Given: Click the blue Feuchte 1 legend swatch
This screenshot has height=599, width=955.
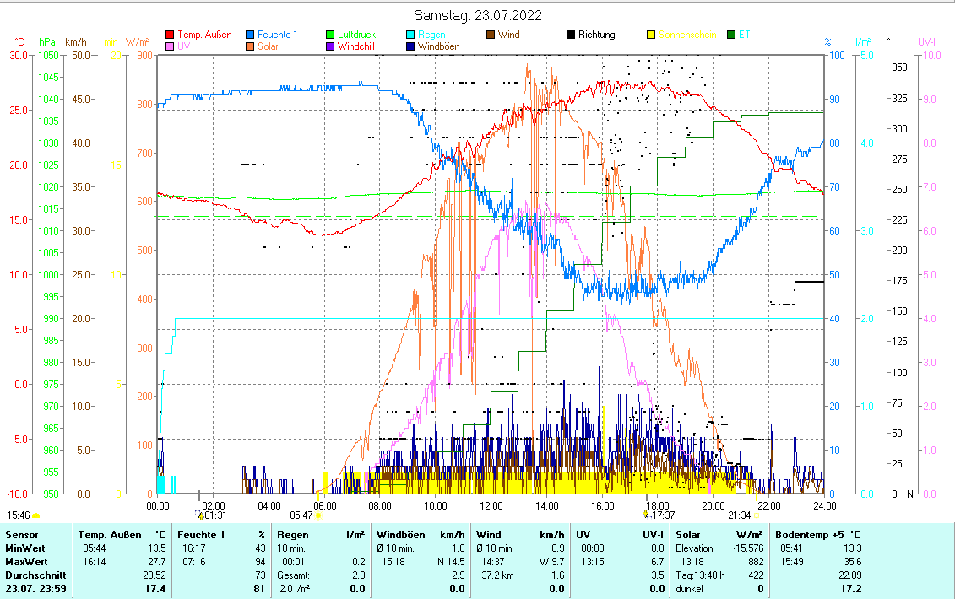Looking at the screenshot, I should 251,35.
